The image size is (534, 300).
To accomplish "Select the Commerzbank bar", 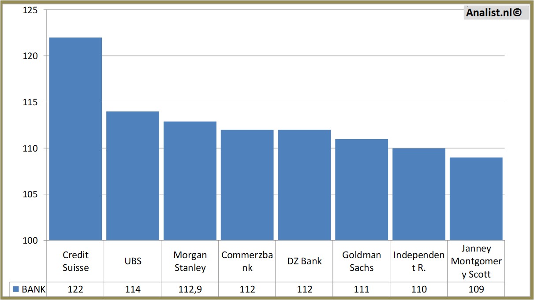I will 247,185.
